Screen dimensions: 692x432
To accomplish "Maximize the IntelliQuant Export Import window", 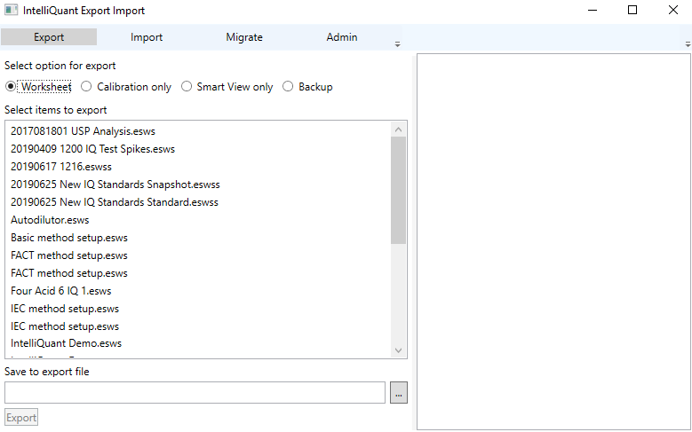I will click(x=632, y=10).
